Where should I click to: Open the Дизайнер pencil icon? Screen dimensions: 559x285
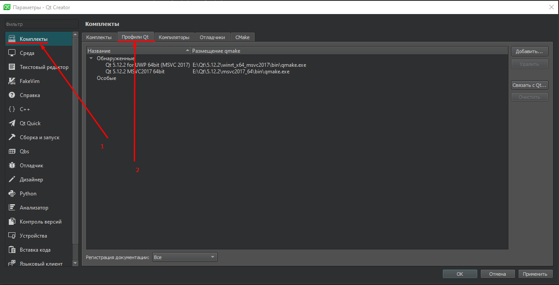click(x=12, y=179)
